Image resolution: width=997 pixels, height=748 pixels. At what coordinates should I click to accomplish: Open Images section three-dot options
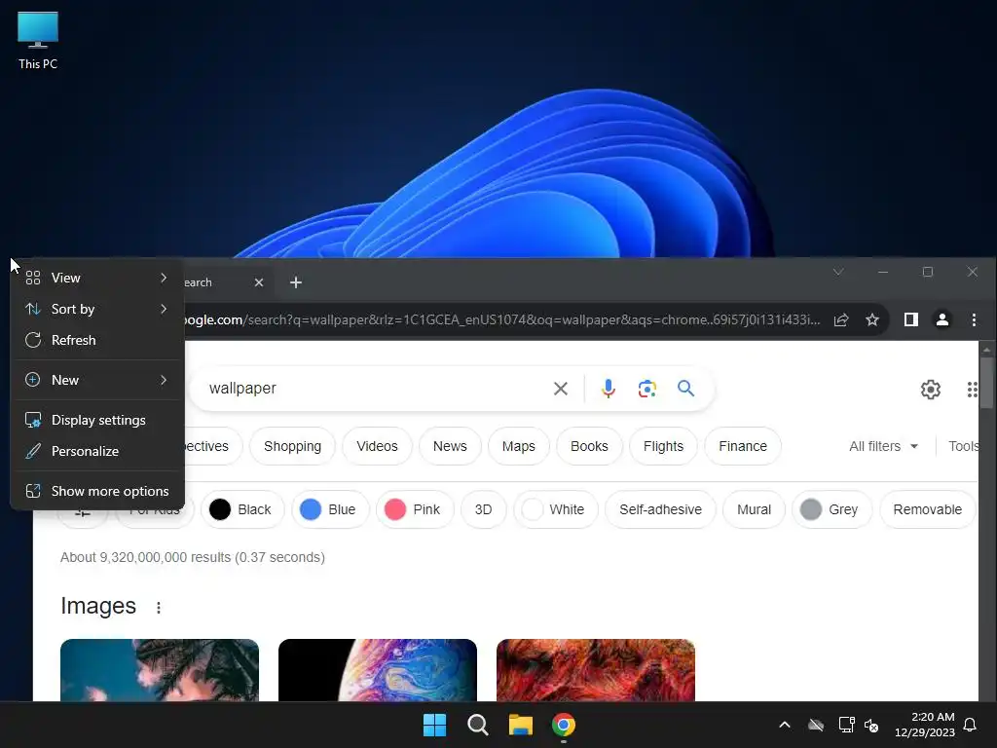pos(159,608)
